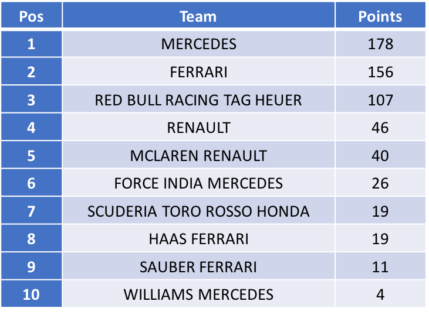Click the 178 points cell
Viewport: 429px width, 315px height.
(380, 44)
